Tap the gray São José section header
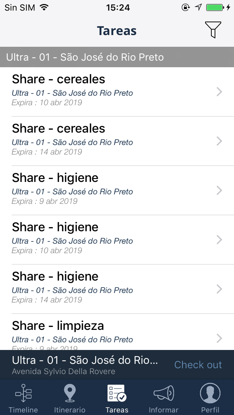Screen dimensions: 234x415 (x=117, y=57)
